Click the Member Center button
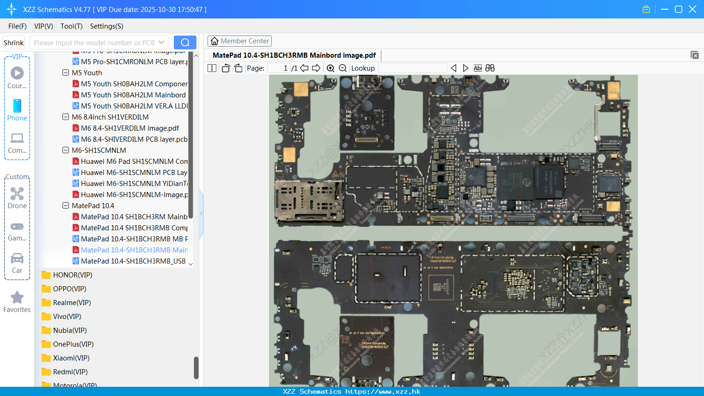 239,41
